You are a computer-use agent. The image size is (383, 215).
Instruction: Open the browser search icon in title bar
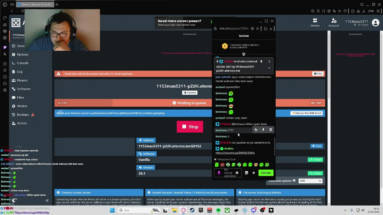(x=362, y=4)
